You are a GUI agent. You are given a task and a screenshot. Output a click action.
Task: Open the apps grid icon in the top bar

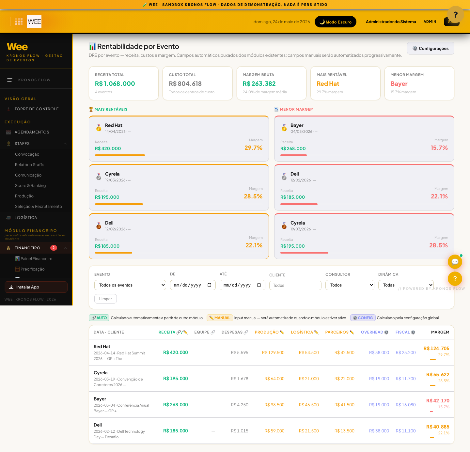pyautogui.click(x=19, y=22)
